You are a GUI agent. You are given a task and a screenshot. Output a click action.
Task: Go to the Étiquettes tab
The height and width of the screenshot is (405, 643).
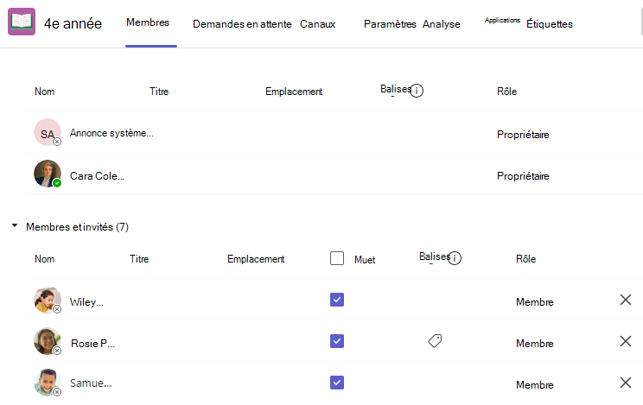tap(550, 24)
